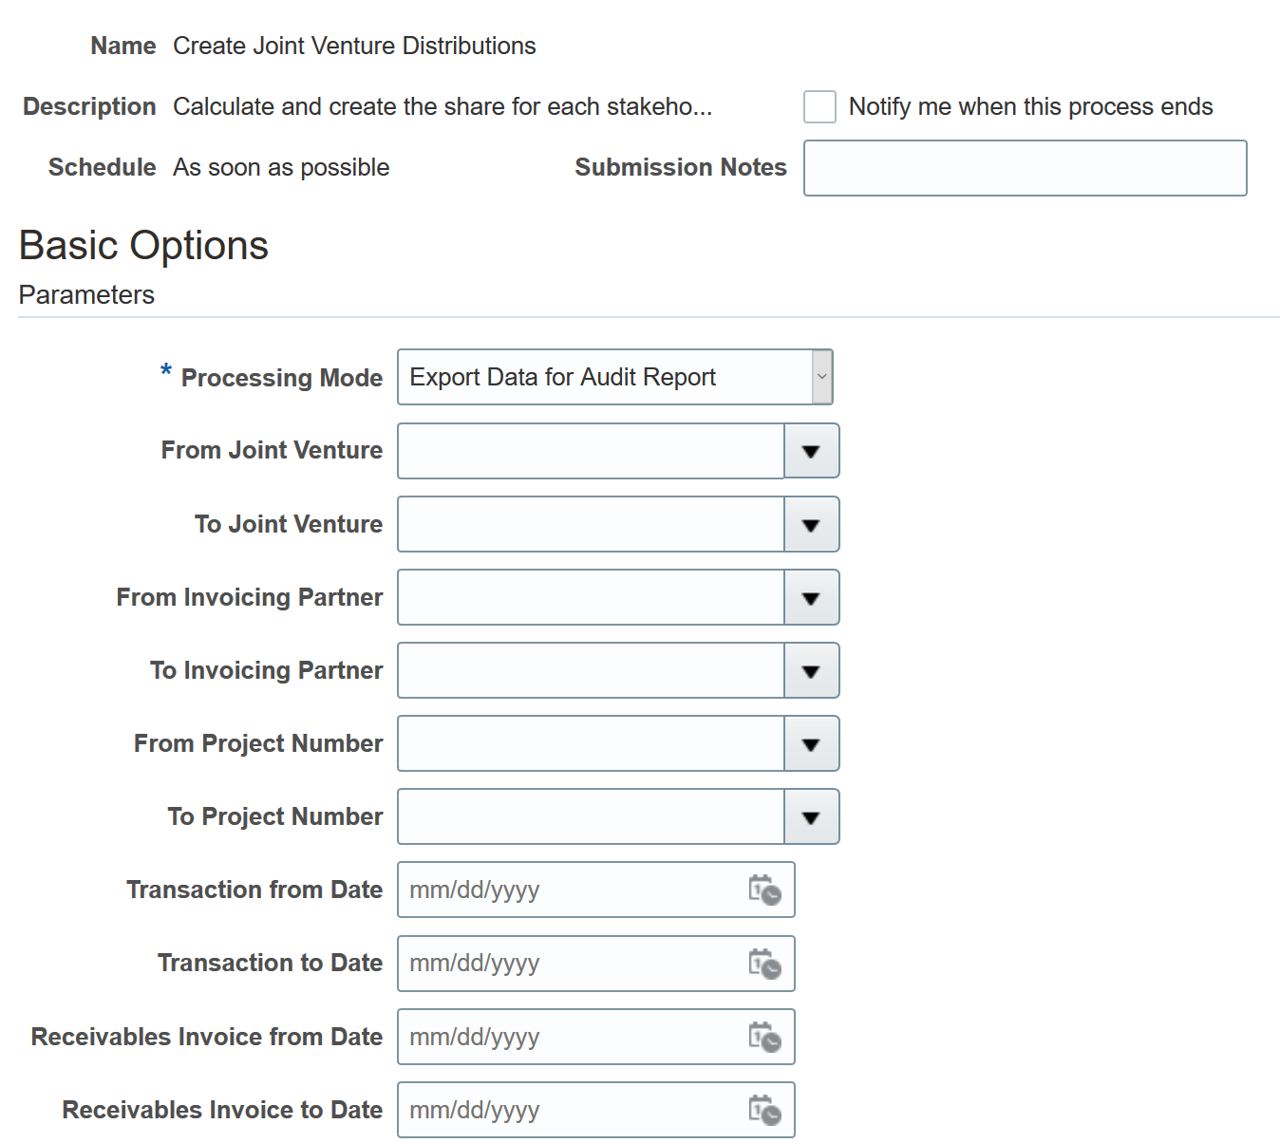
Task: Expand the To Joint Venture dropdown arrow
Action: coord(811,525)
